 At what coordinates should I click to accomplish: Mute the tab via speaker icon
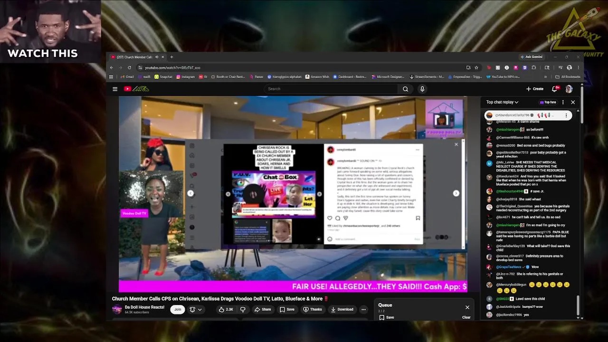156,57
